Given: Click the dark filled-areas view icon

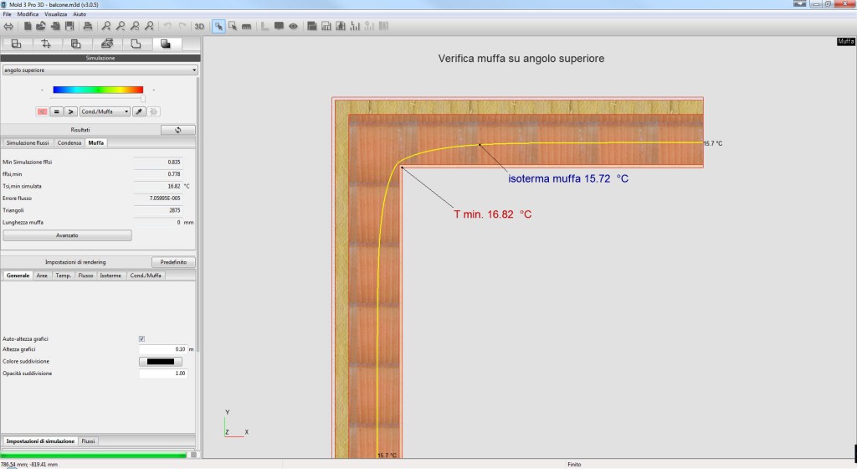Looking at the screenshot, I should 312,26.
